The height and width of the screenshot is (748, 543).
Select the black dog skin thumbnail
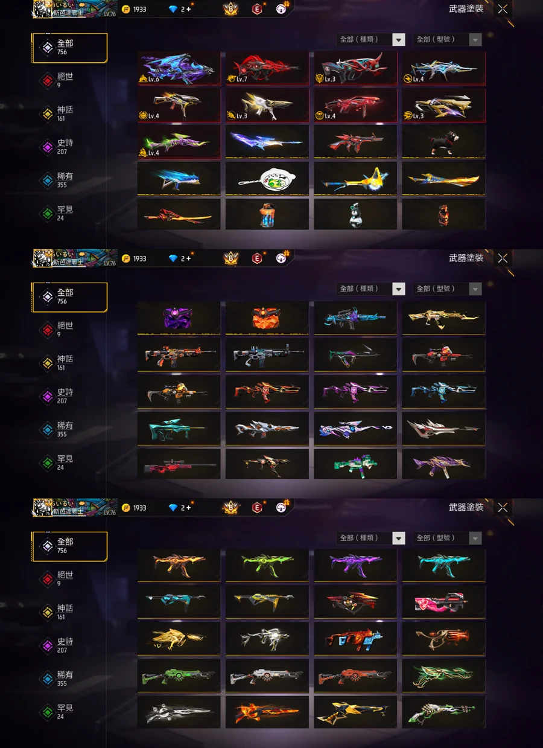click(x=444, y=141)
